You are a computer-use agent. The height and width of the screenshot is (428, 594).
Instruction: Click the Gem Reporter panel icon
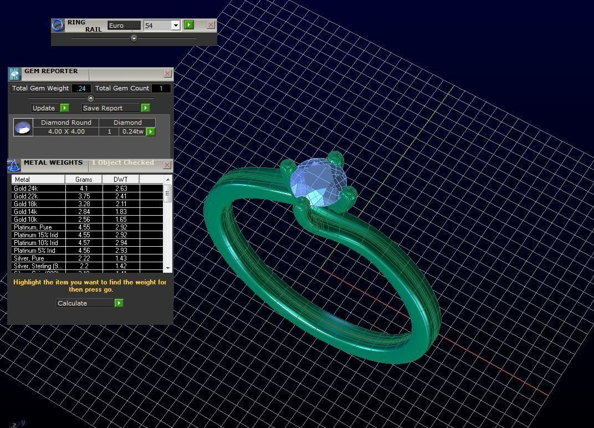click(14, 74)
